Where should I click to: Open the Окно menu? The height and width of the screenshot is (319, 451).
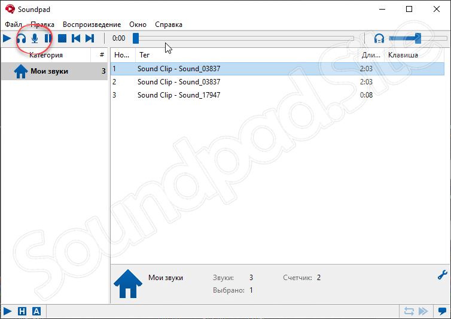click(x=138, y=25)
